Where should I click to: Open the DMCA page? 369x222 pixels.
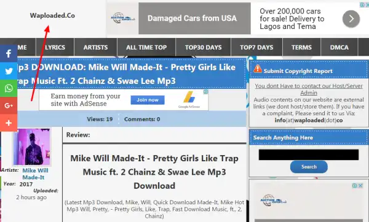(339, 47)
